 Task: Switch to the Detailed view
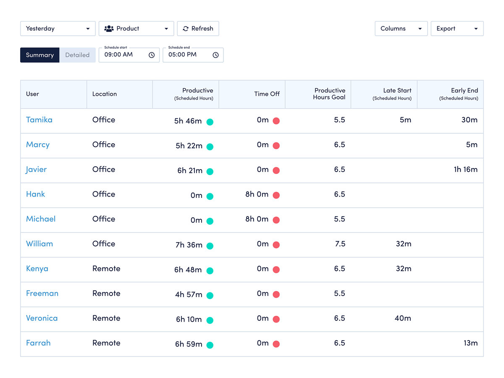77,55
